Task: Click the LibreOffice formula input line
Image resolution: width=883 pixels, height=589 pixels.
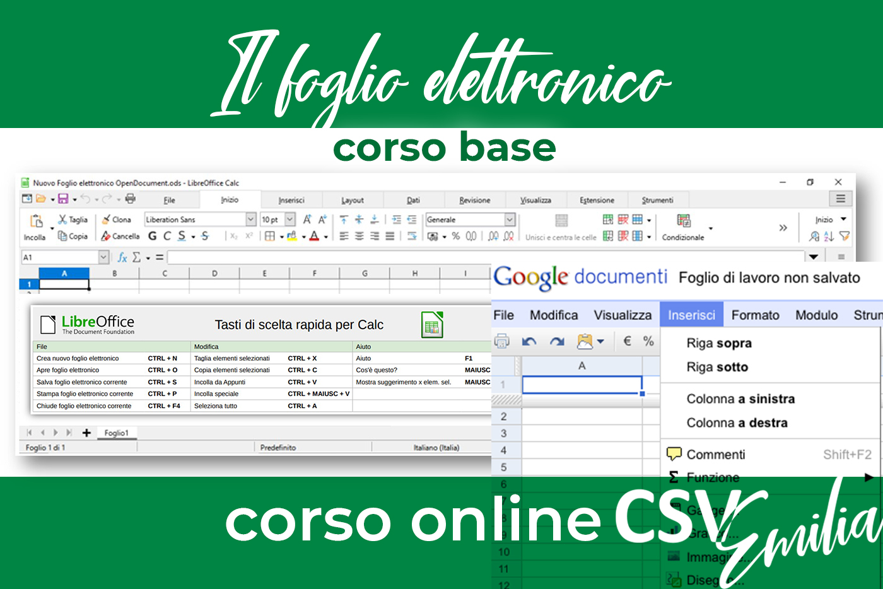Action: click(x=486, y=257)
